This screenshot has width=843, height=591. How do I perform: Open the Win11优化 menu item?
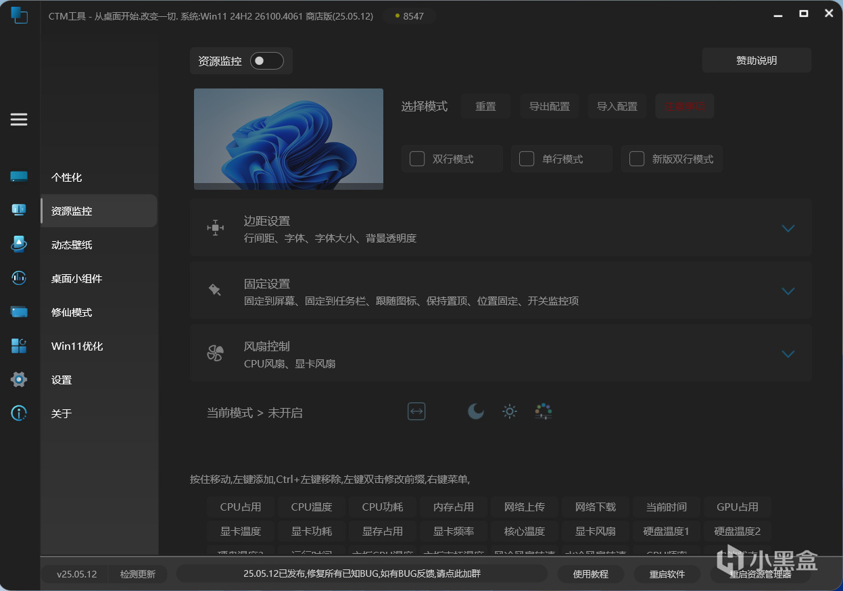[x=99, y=346]
